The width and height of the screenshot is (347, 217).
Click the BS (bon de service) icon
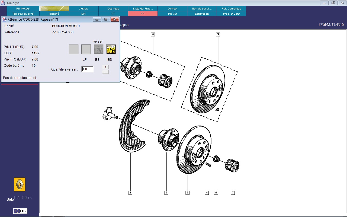coord(111,49)
